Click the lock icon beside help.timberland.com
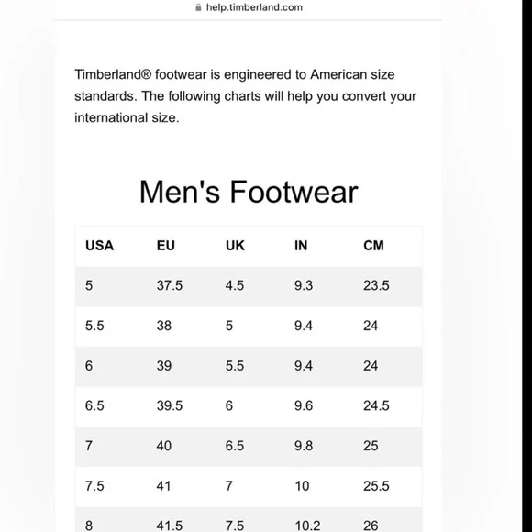The height and width of the screenshot is (532, 532). coord(198,7)
